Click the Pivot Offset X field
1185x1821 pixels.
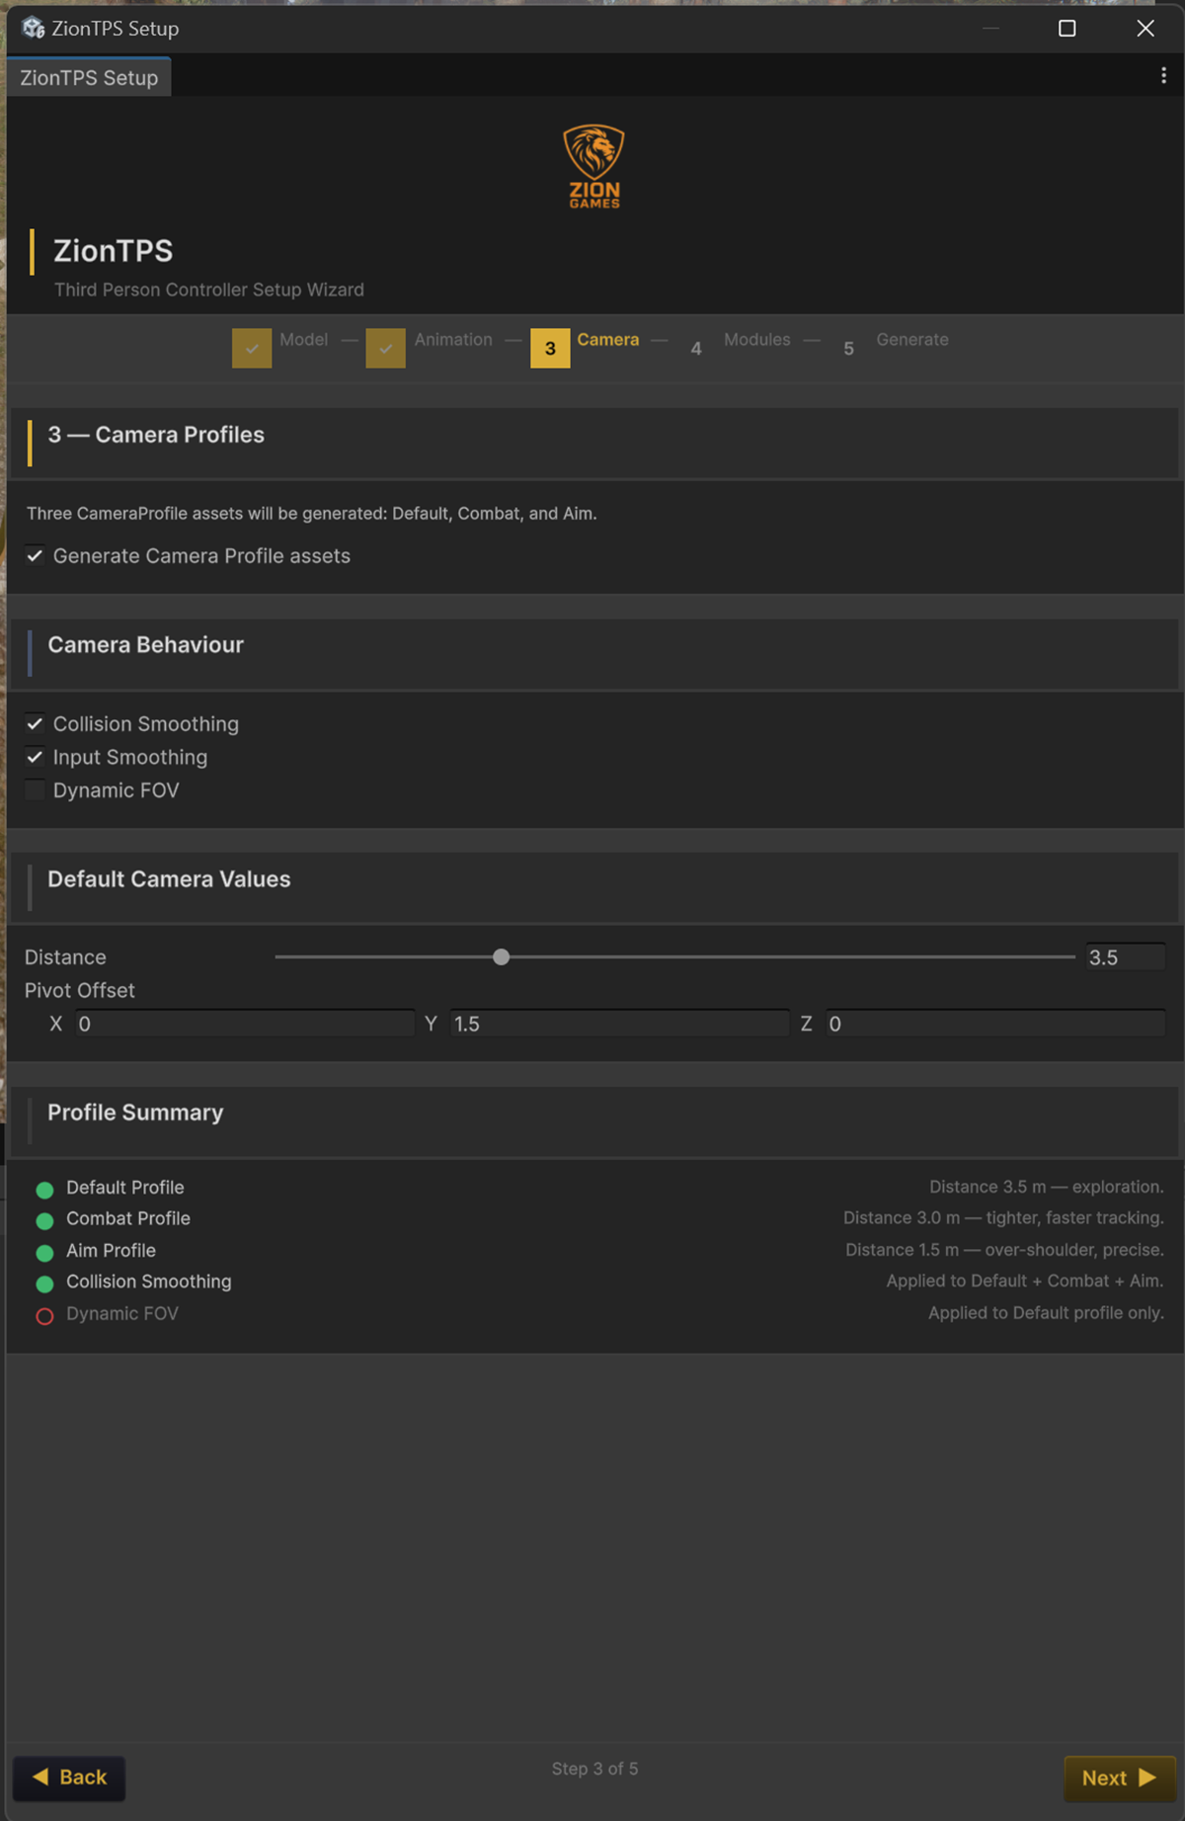tap(245, 1024)
